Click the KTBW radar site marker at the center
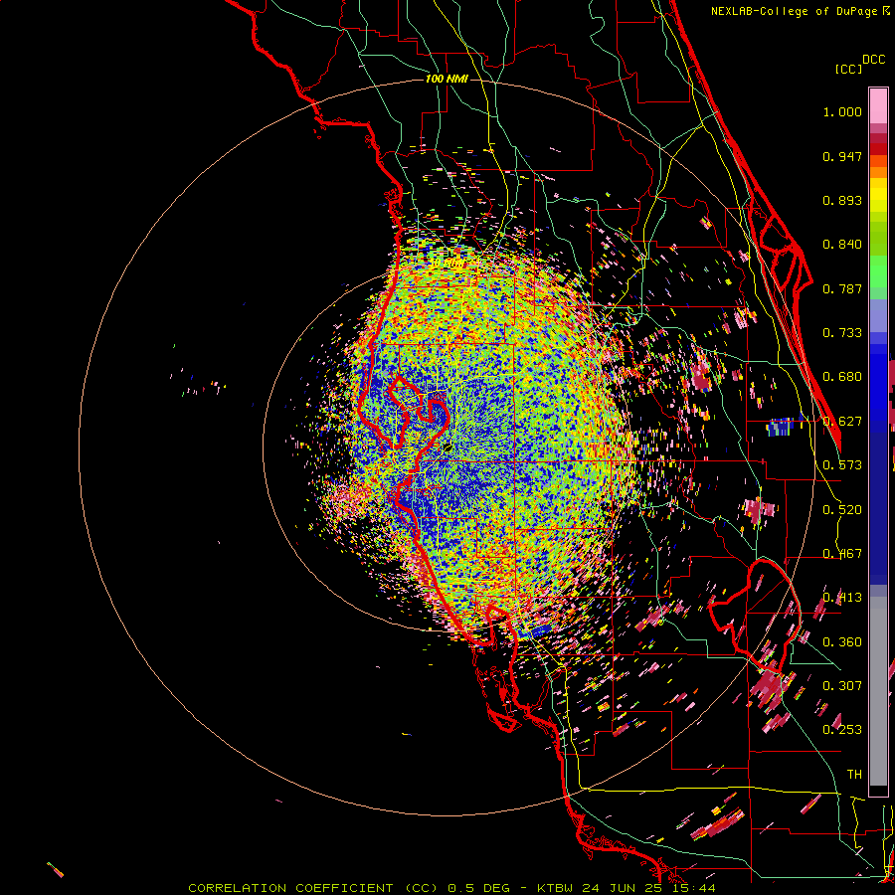This screenshot has height=895, width=895. 447,447
